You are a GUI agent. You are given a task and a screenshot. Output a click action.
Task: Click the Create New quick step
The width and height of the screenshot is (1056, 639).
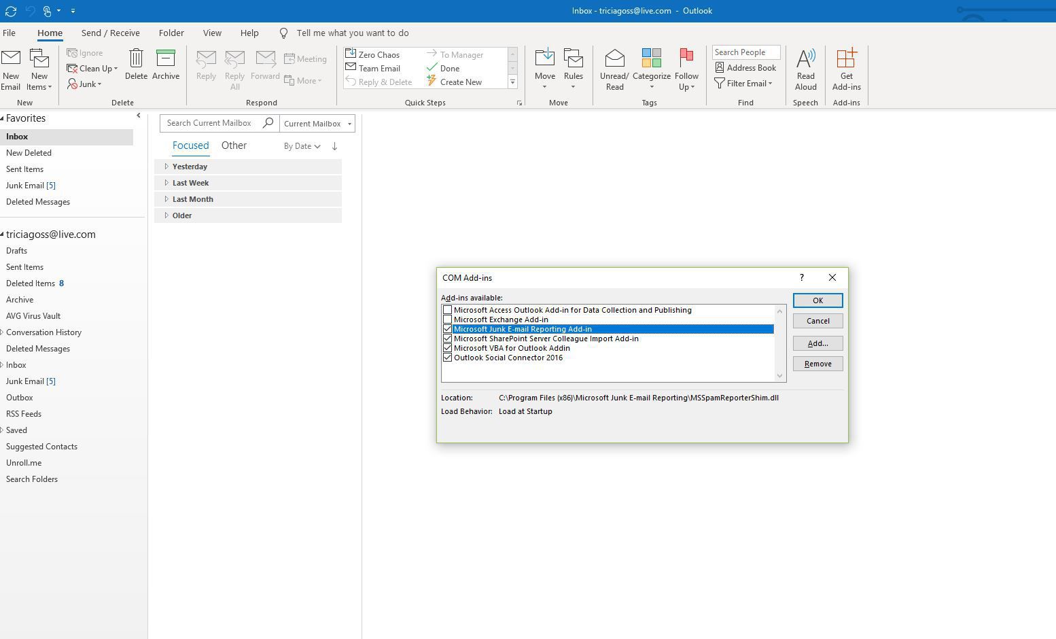454,82
